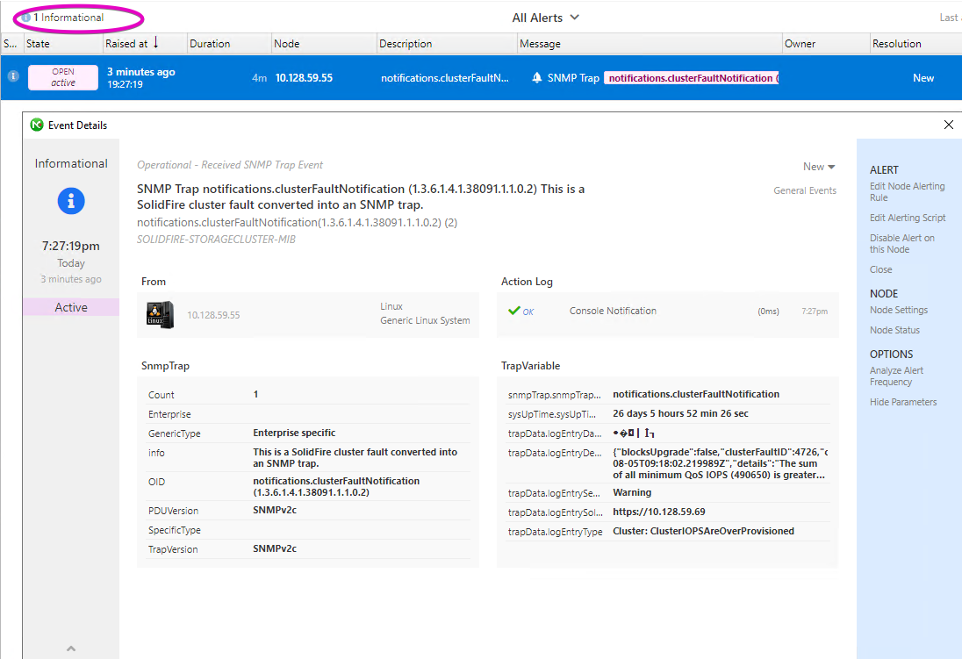The height and width of the screenshot is (659, 962).
Task: Open the All Alerts dropdown
Action: pos(545,18)
